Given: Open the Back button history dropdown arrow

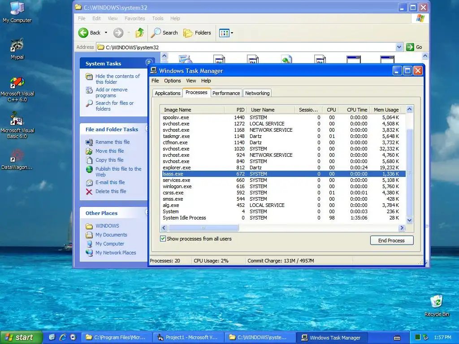Looking at the screenshot, I should (x=106, y=33).
